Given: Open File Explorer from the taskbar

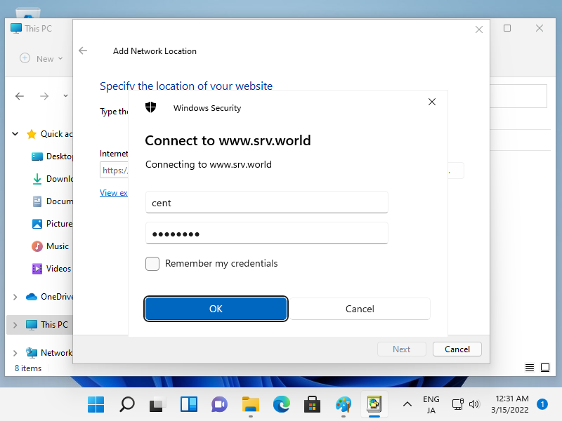Looking at the screenshot, I should [251, 404].
